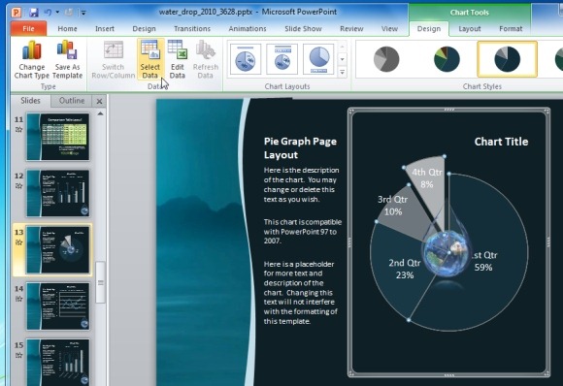
Task: Click the Redo icon in title bar
Action: pos(69,13)
